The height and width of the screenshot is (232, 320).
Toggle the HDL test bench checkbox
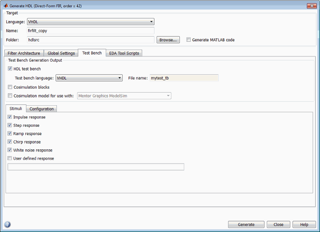pos(10,69)
